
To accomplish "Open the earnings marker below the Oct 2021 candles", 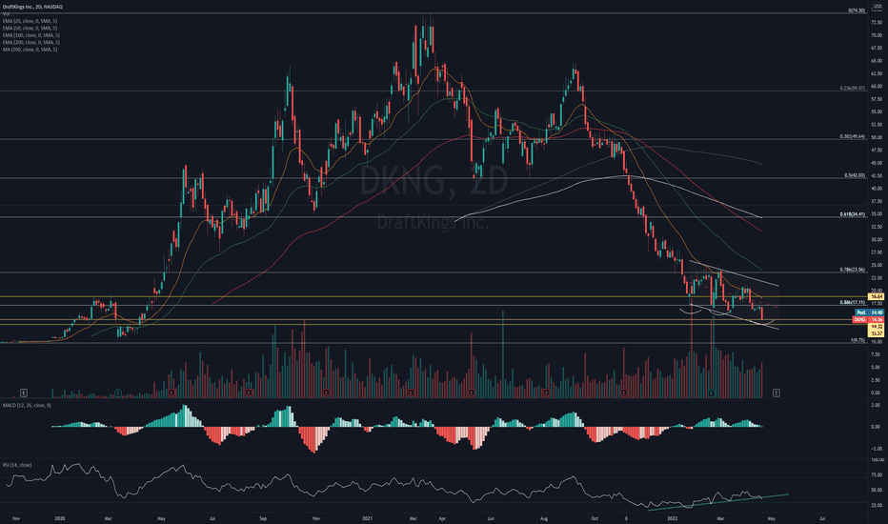I will click(623, 393).
